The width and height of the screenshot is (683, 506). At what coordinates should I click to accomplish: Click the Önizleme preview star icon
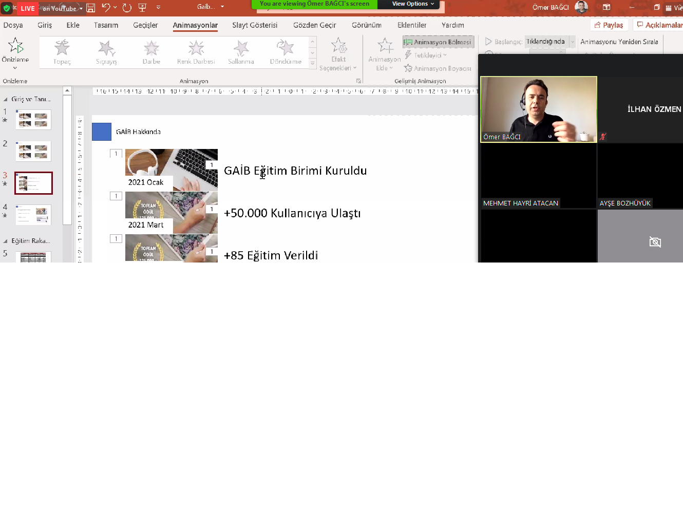coord(16,46)
